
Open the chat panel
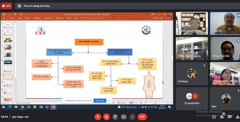[230, 117]
